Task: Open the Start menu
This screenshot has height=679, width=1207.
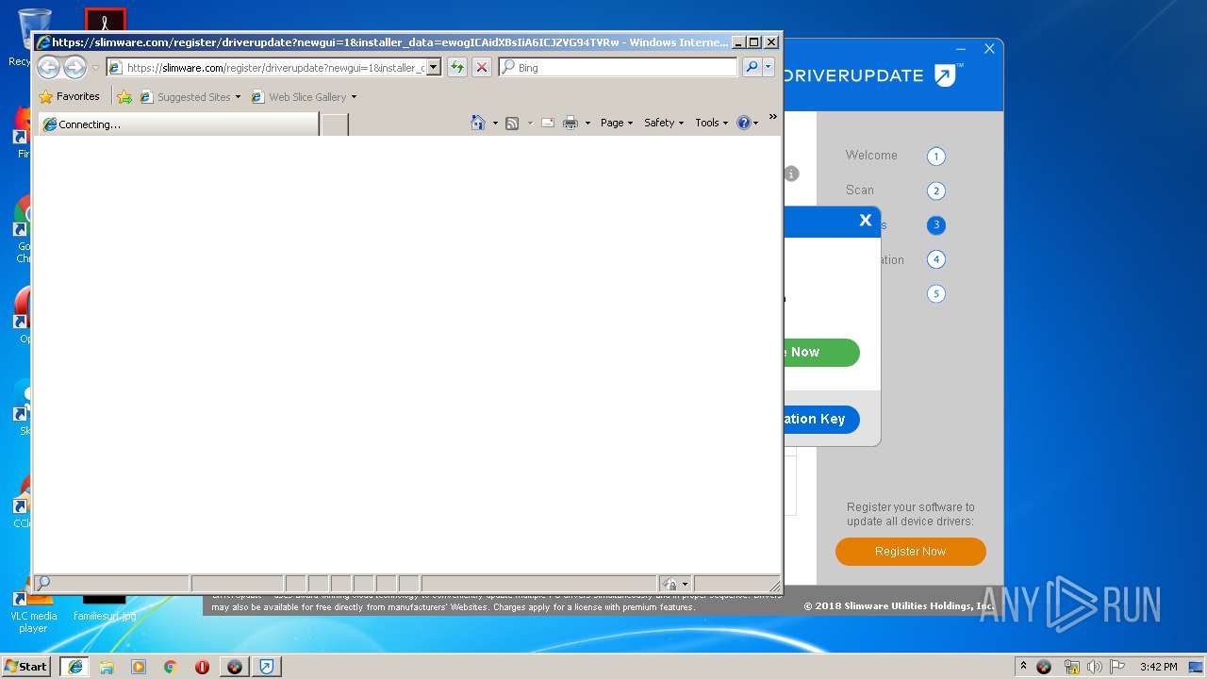Action: (26, 666)
